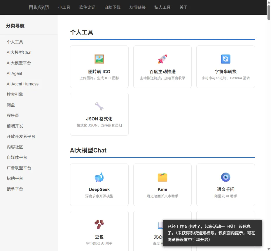The height and width of the screenshot is (251, 271).
Task: Click the 自助导航 site title
Action: (39, 7)
